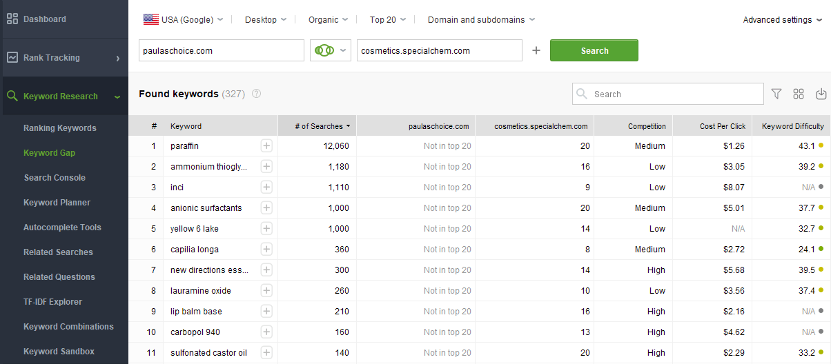Screen dimensions: 831x364
Task: Open the column layout grid icon
Action: click(799, 94)
